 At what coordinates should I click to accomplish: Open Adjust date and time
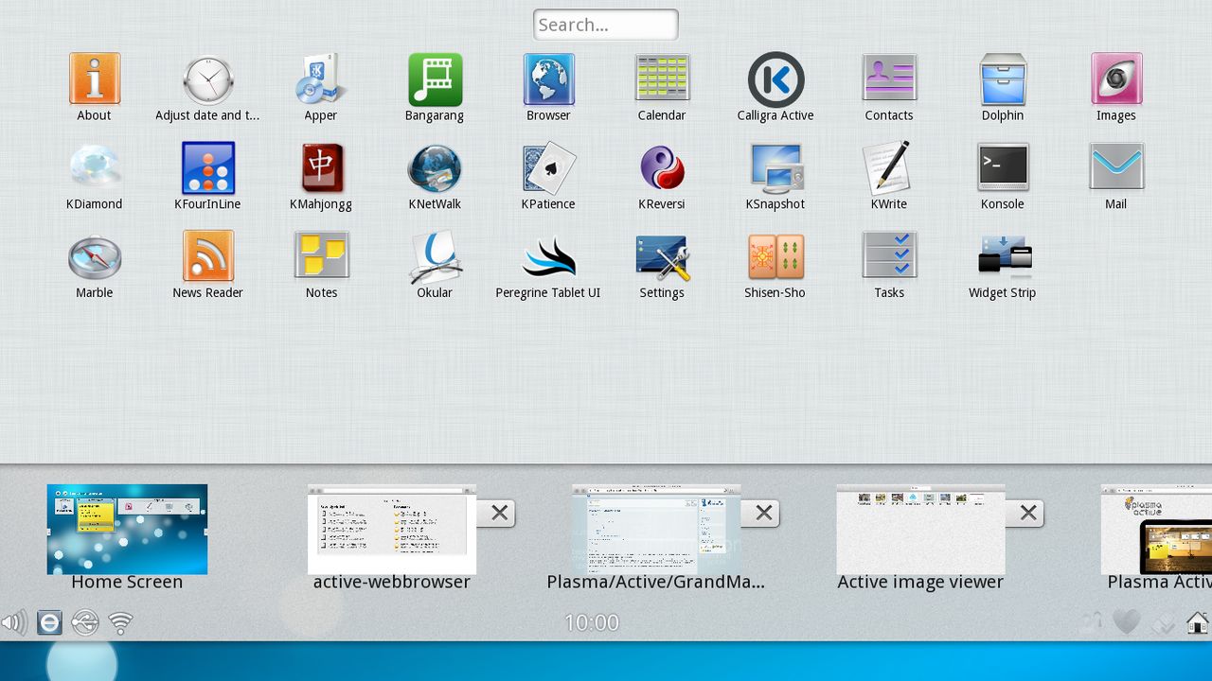coord(207,87)
